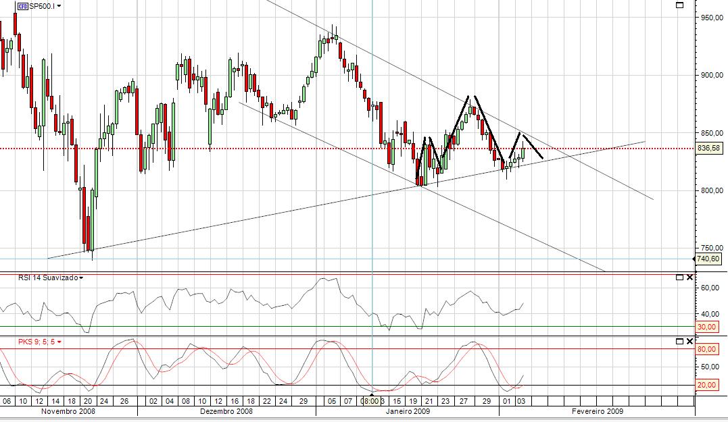Click the Fevereiro 2009 month label
The height and width of the screenshot is (422, 728).
click(598, 411)
